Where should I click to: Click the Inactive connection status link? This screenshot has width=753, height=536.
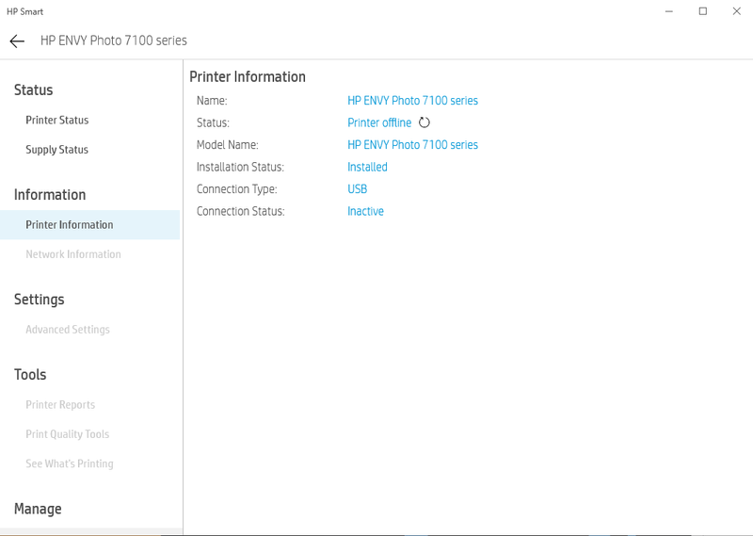365,211
